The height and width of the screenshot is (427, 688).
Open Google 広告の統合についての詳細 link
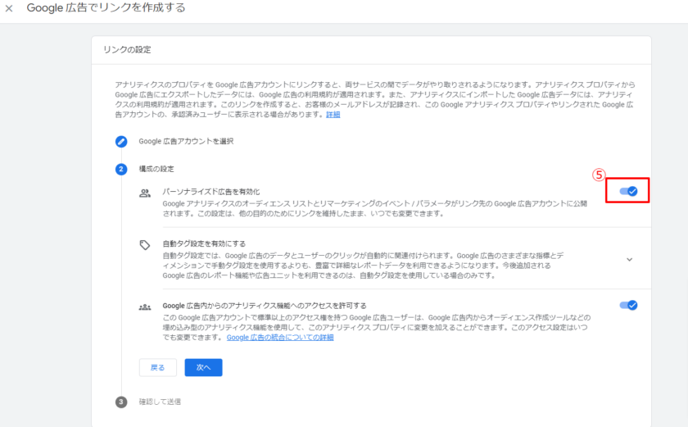point(280,337)
